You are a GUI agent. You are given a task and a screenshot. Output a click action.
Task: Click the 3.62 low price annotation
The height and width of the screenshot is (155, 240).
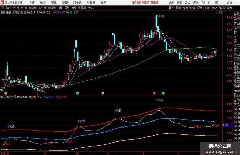(x=43, y=91)
